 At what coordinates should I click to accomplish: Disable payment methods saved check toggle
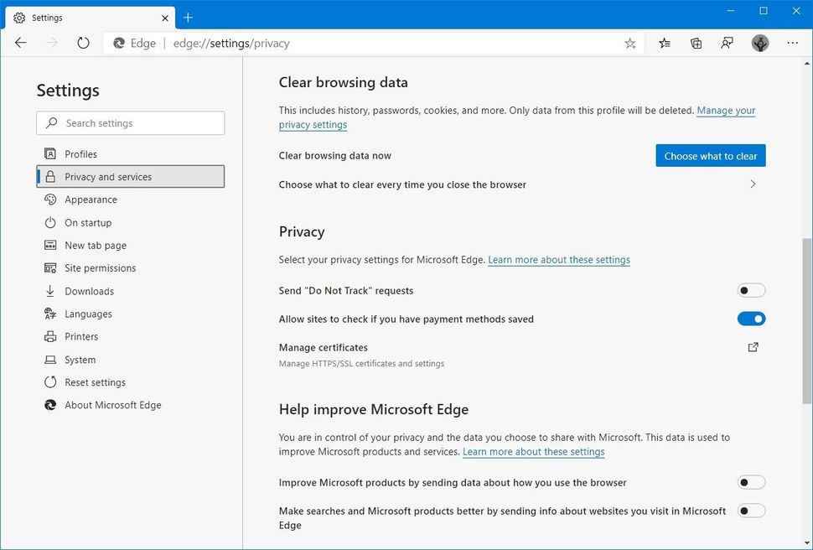click(750, 319)
